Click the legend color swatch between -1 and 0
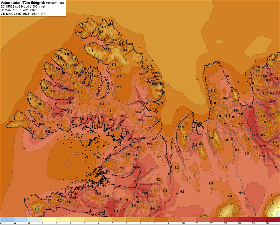Screen dimensions: 280x225 35,219
